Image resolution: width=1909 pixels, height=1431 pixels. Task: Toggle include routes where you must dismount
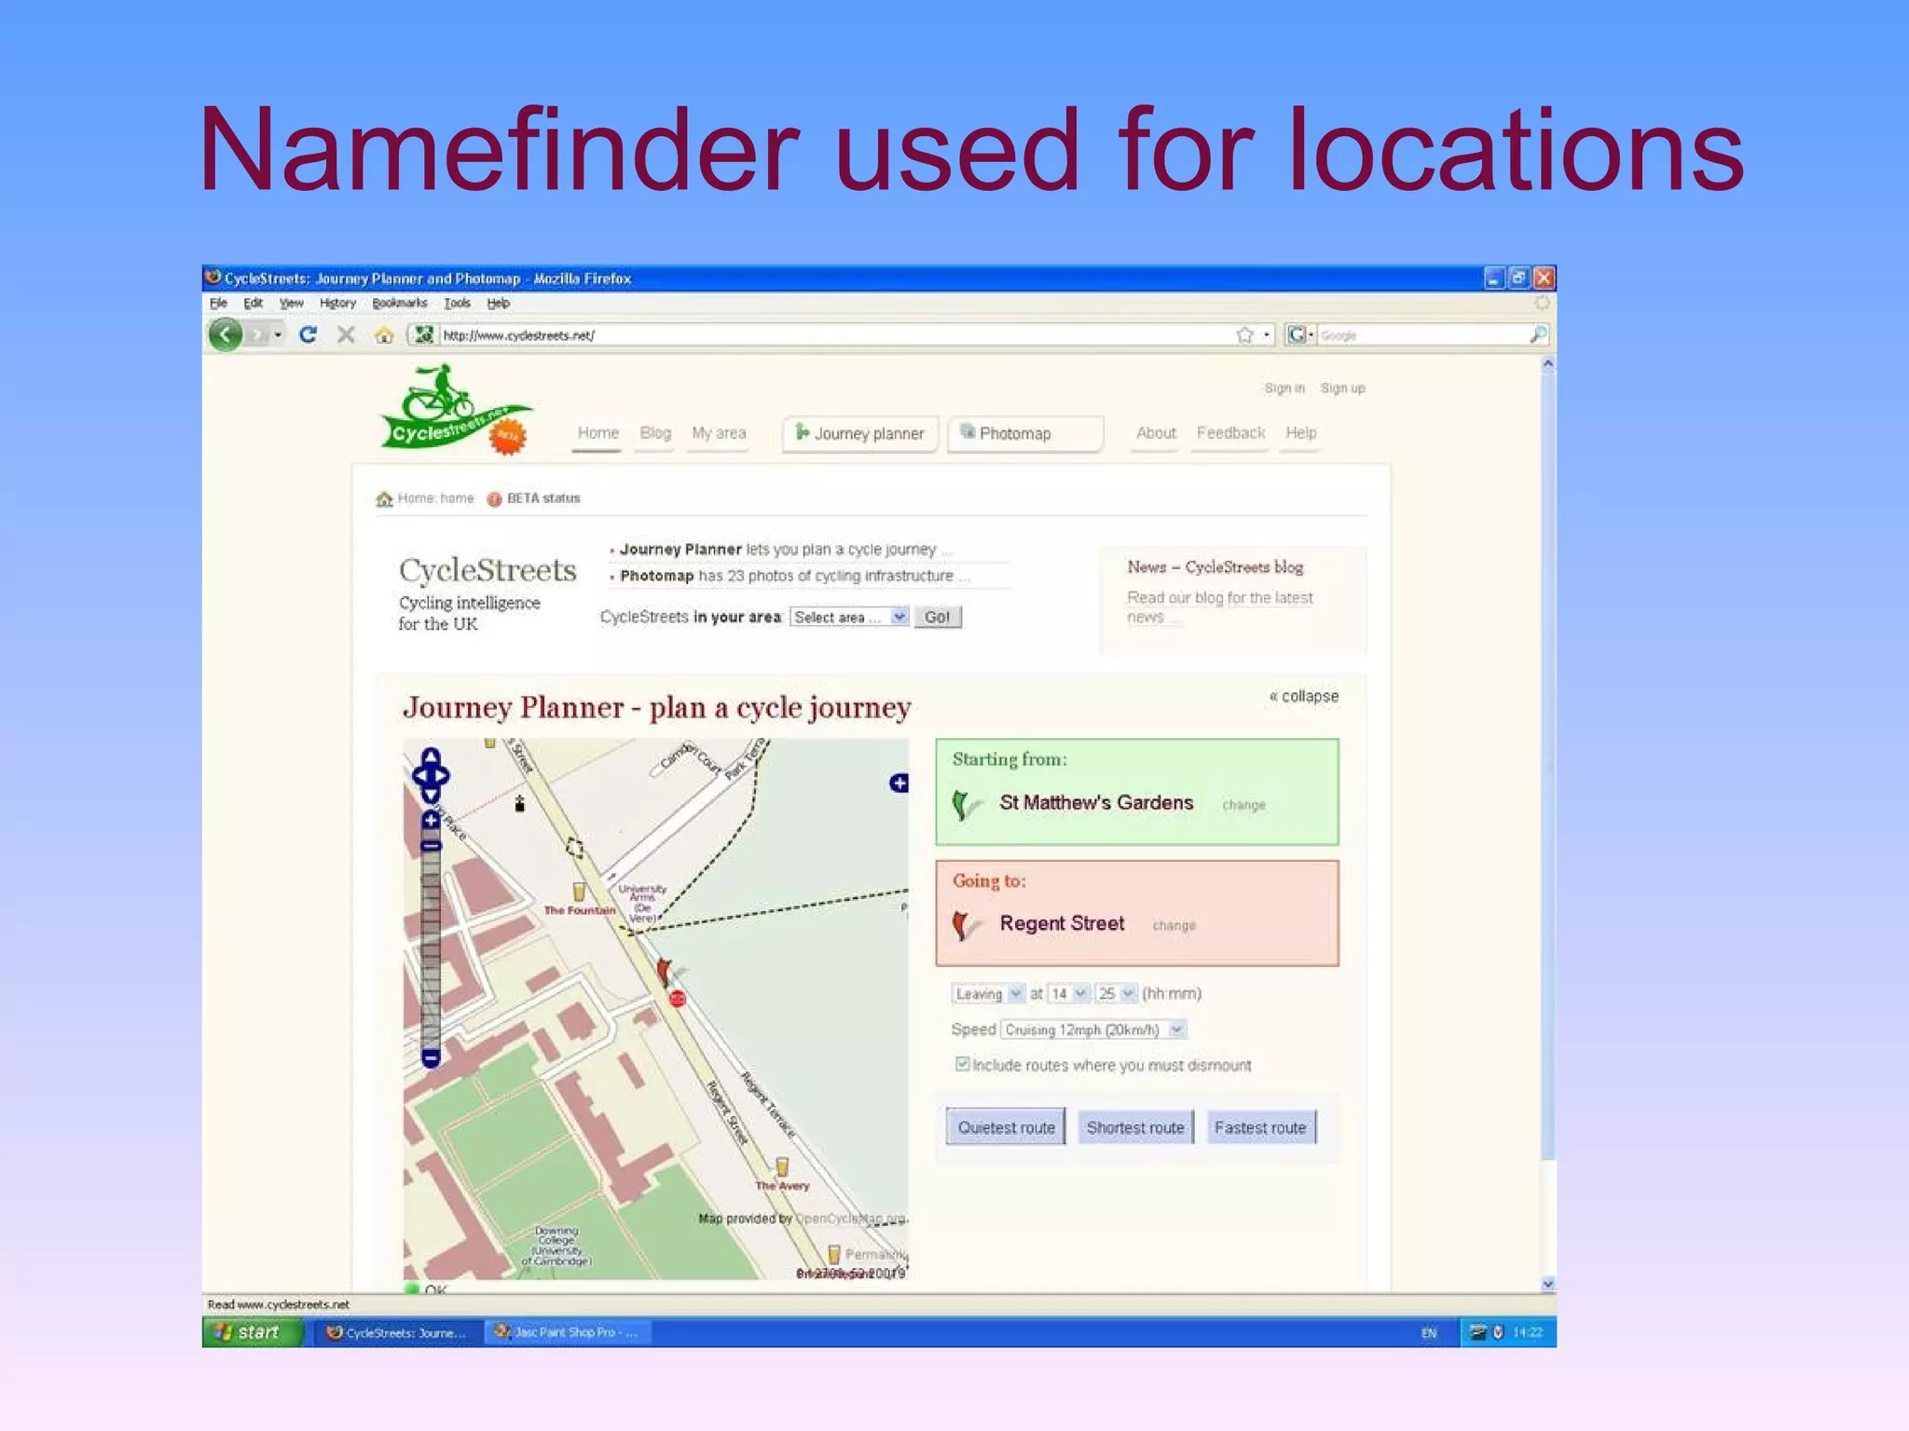tap(962, 1064)
